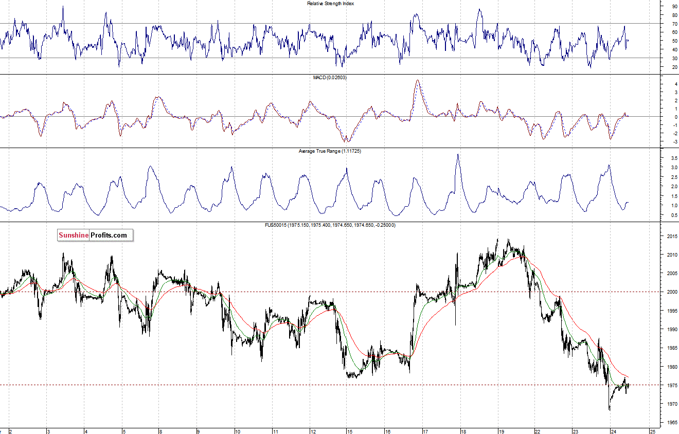Screen dimensions: 679x434
Task: Click the 2010 price axis label
Action: [x=671, y=255]
